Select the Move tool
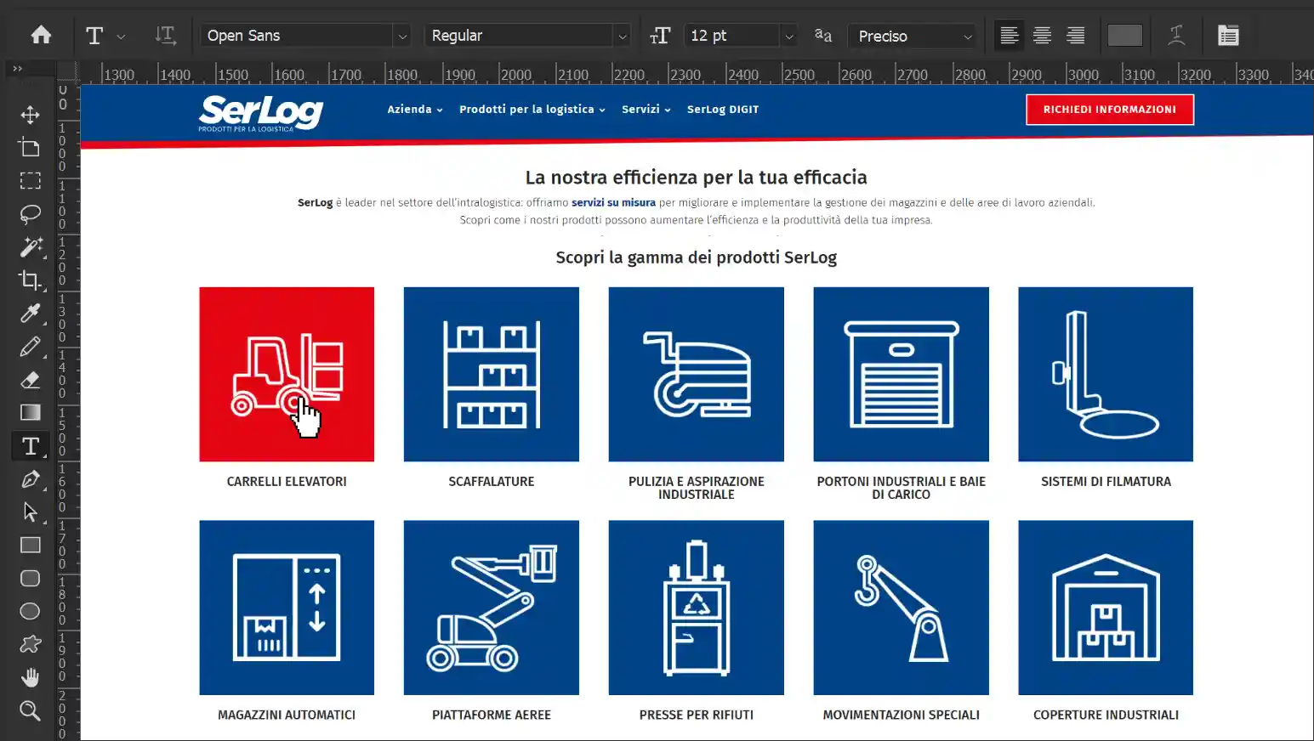Viewport: 1314px width, 741px height. 30,115
